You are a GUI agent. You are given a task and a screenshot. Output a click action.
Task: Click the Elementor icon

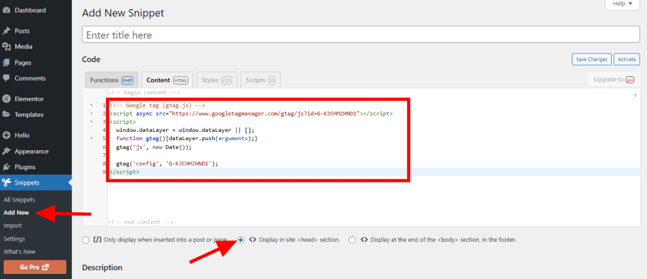pyautogui.click(x=6, y=99)
